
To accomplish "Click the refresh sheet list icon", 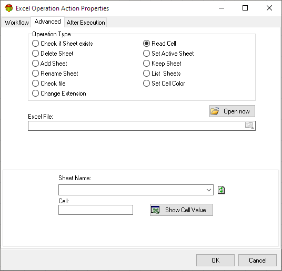I will point(221,190).
